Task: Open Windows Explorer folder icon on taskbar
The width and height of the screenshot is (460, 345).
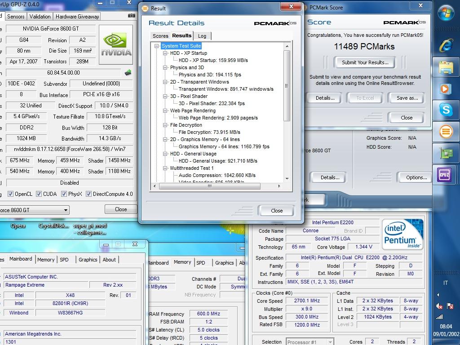Action: pos(446,67)
